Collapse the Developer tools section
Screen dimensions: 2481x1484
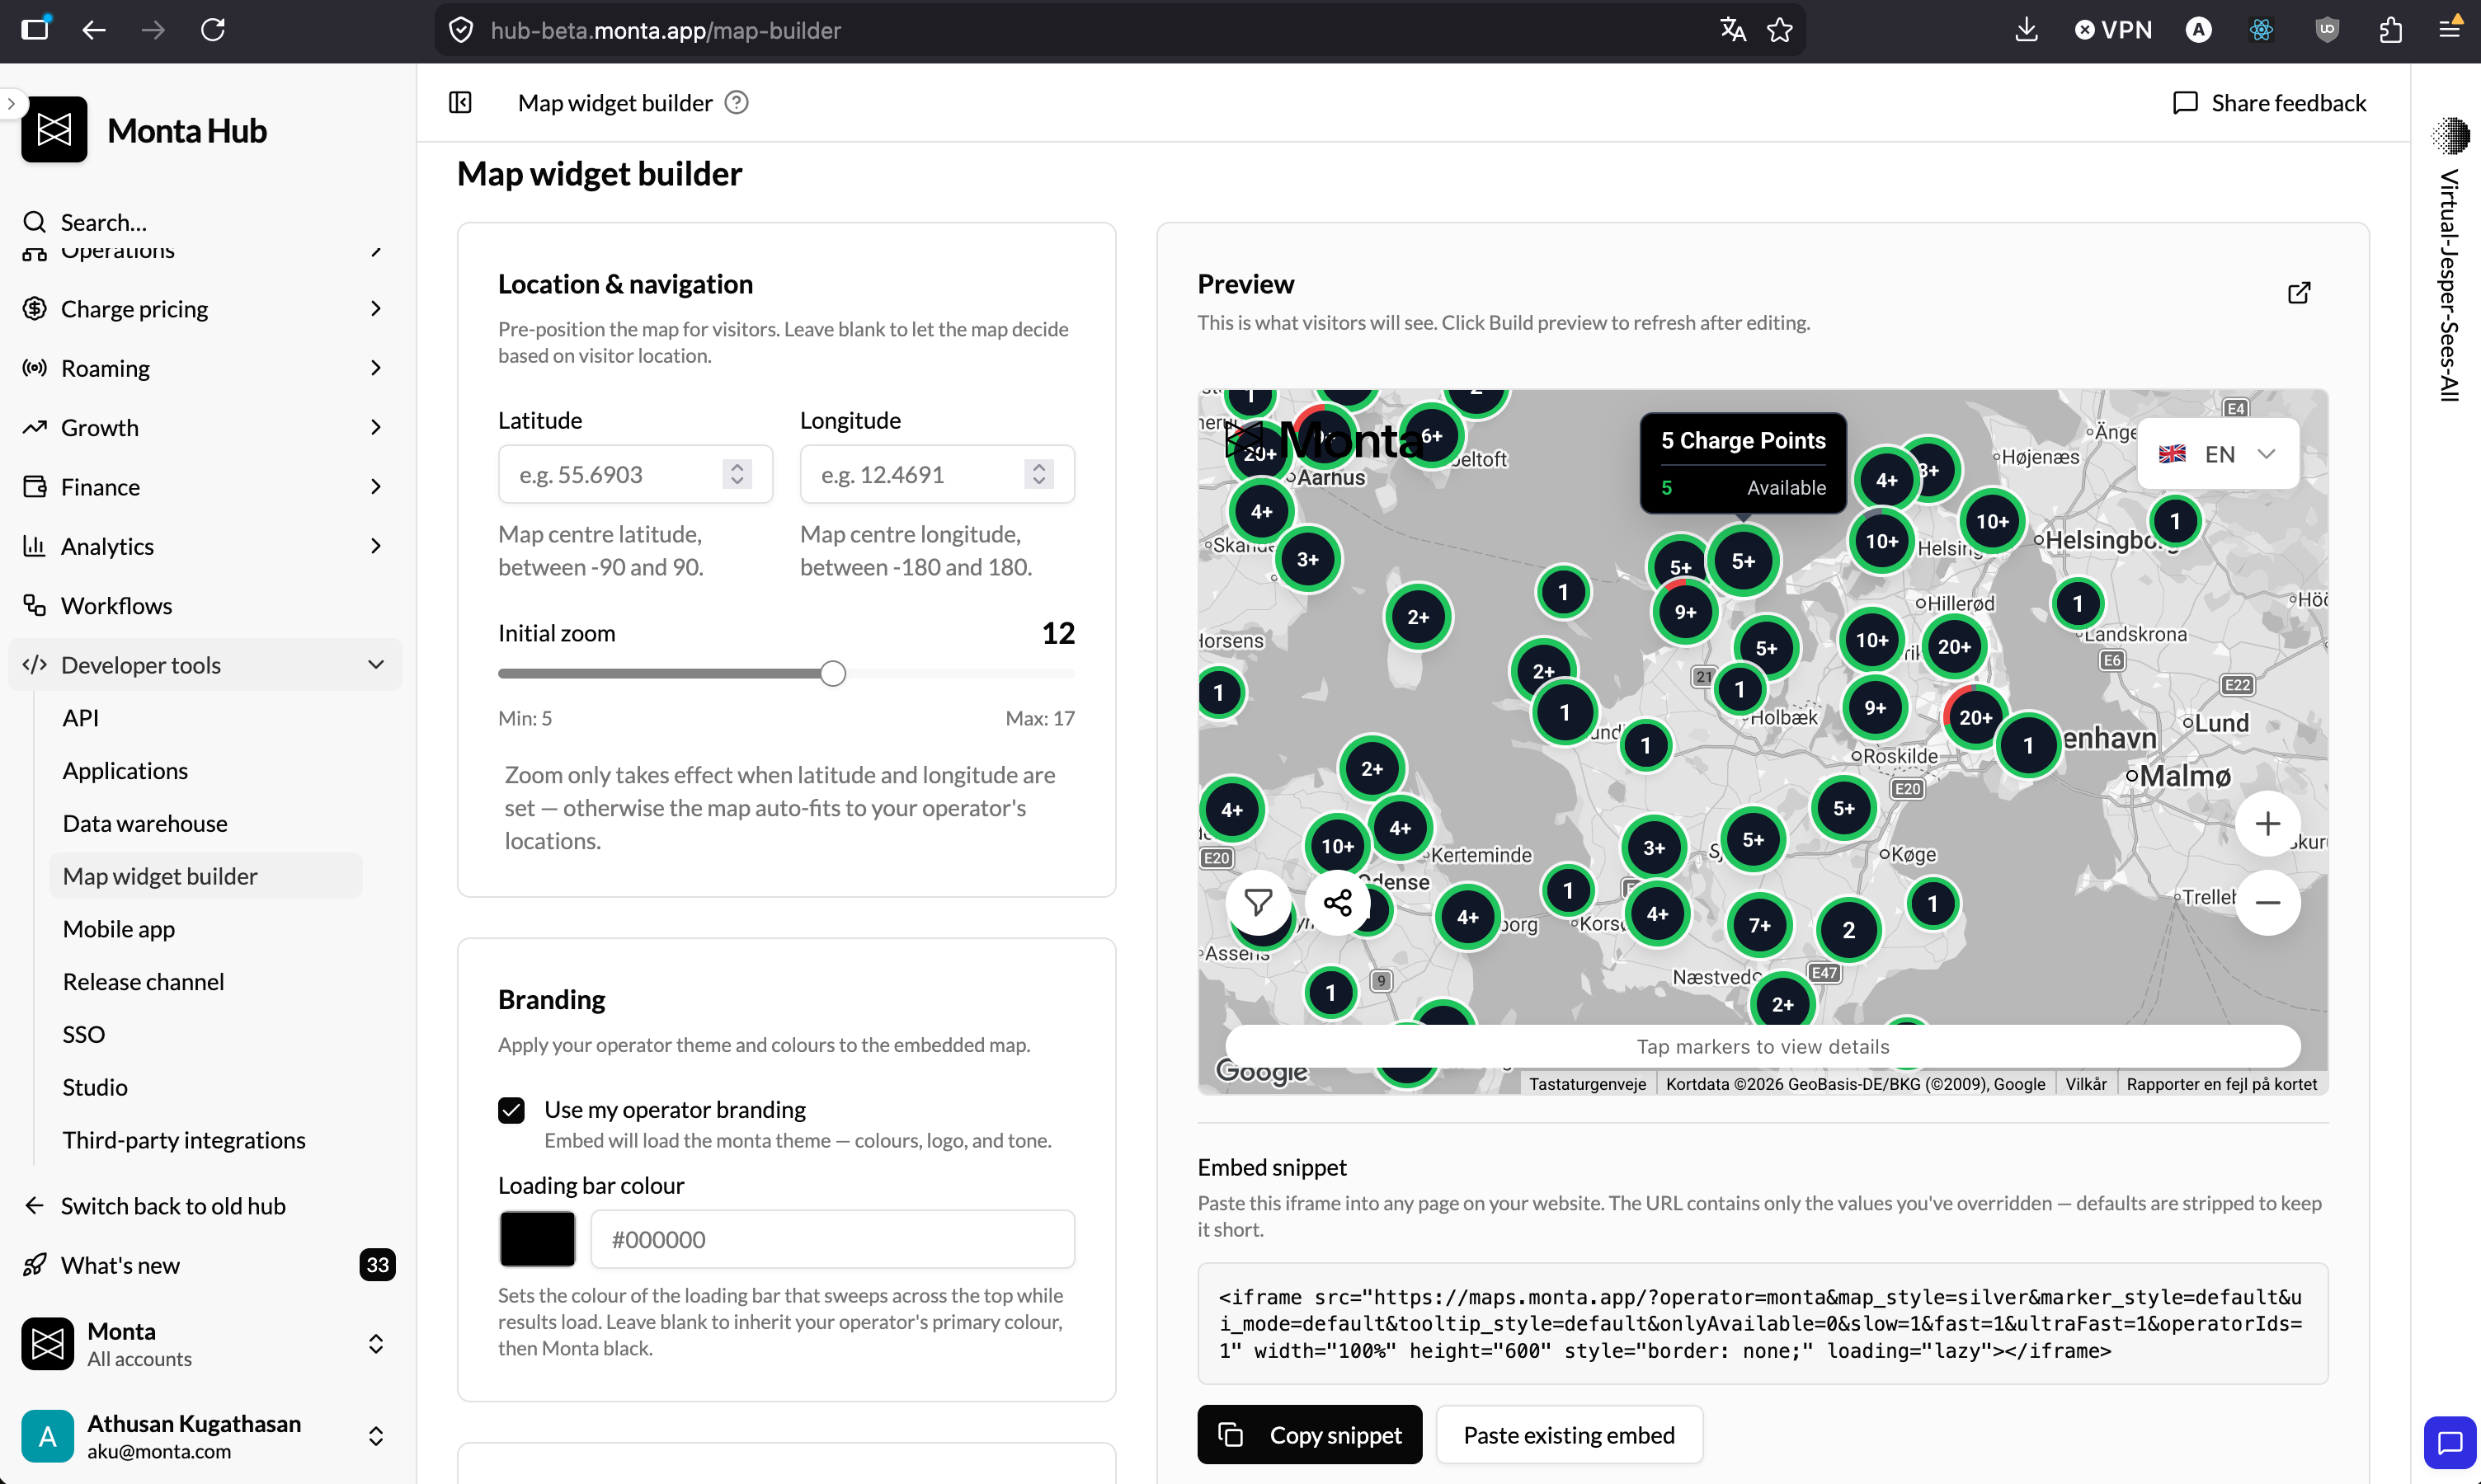point(205,665)
